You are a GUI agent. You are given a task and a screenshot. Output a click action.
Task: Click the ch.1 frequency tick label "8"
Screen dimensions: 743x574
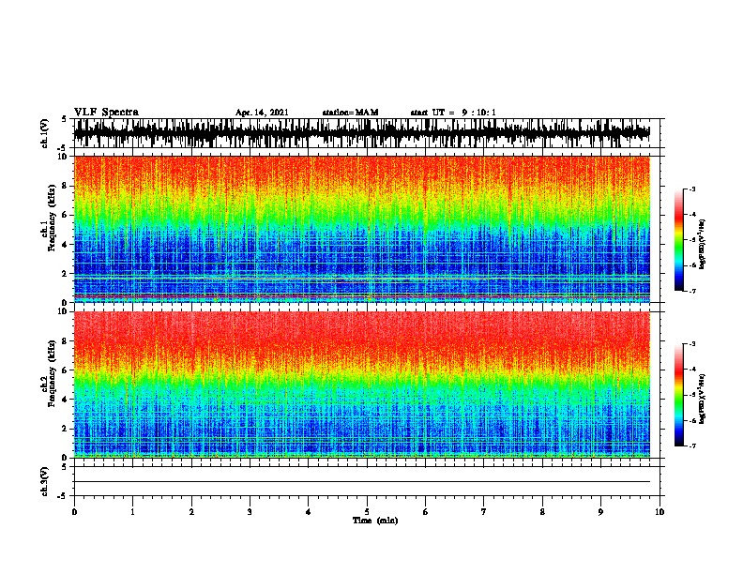pyautogui.click(x=66, y=186)
